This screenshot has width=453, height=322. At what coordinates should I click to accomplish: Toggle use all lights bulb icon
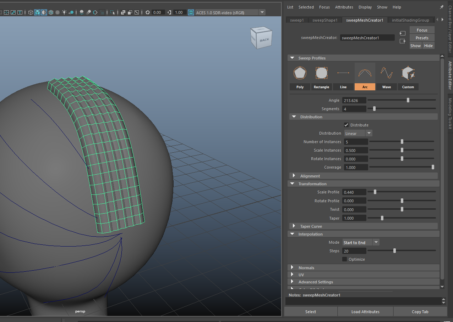64,12
